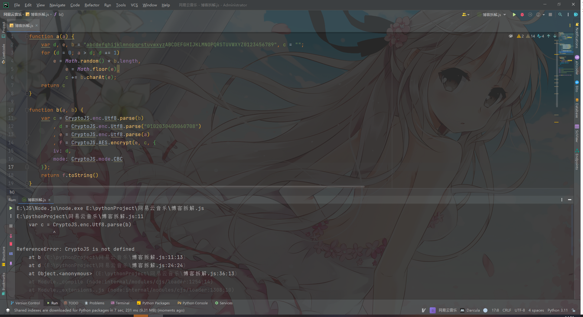The height and width of the screenshot is (317, 583).
Task: Open Version Control tool window
Action: (25, 303)
